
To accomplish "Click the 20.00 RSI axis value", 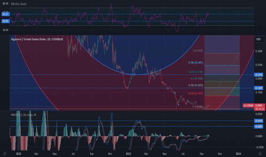I will click(x=5, y=30).
